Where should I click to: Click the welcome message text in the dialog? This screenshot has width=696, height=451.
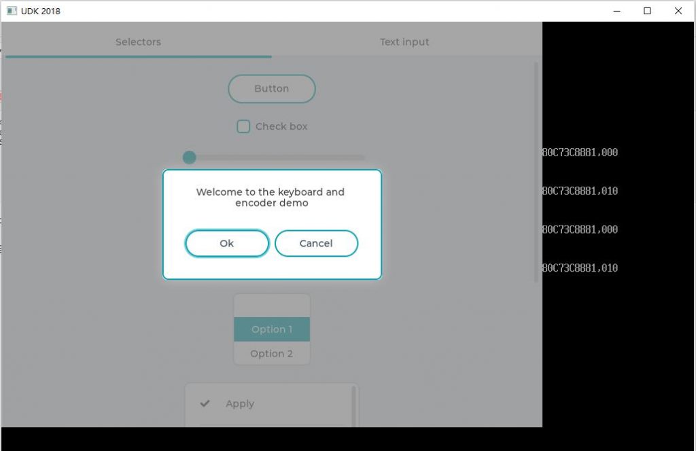point(271,197)
